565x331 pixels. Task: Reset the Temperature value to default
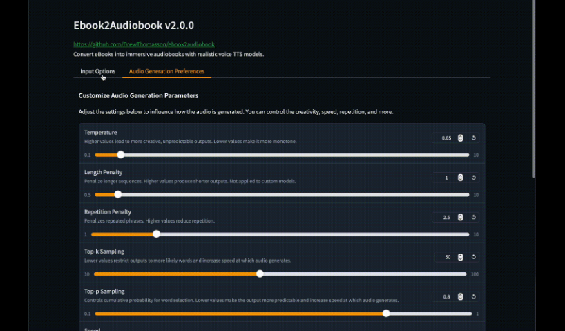click(474, 138)
